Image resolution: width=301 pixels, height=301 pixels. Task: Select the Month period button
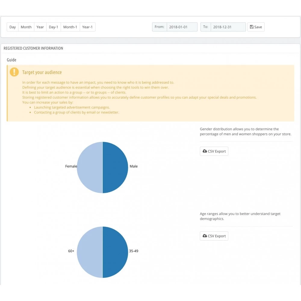point(26,27)
